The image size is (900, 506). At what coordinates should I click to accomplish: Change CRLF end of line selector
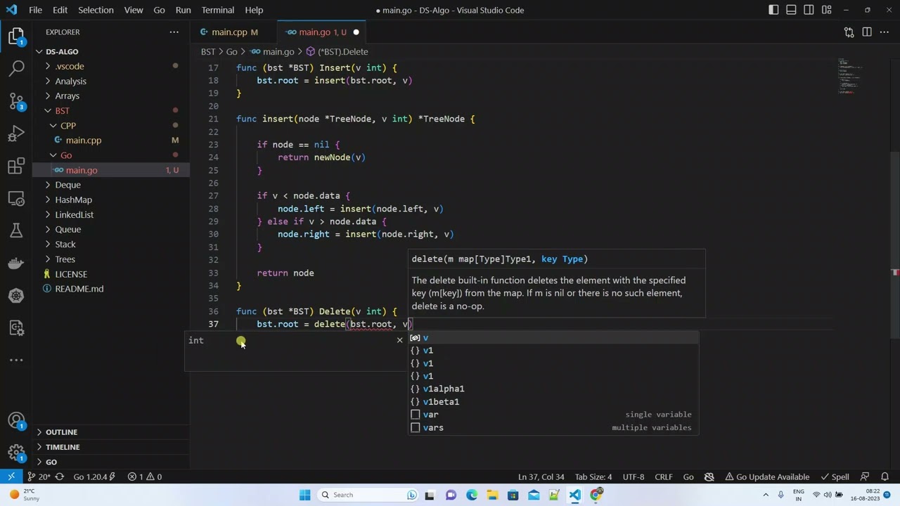click(664, 476)
